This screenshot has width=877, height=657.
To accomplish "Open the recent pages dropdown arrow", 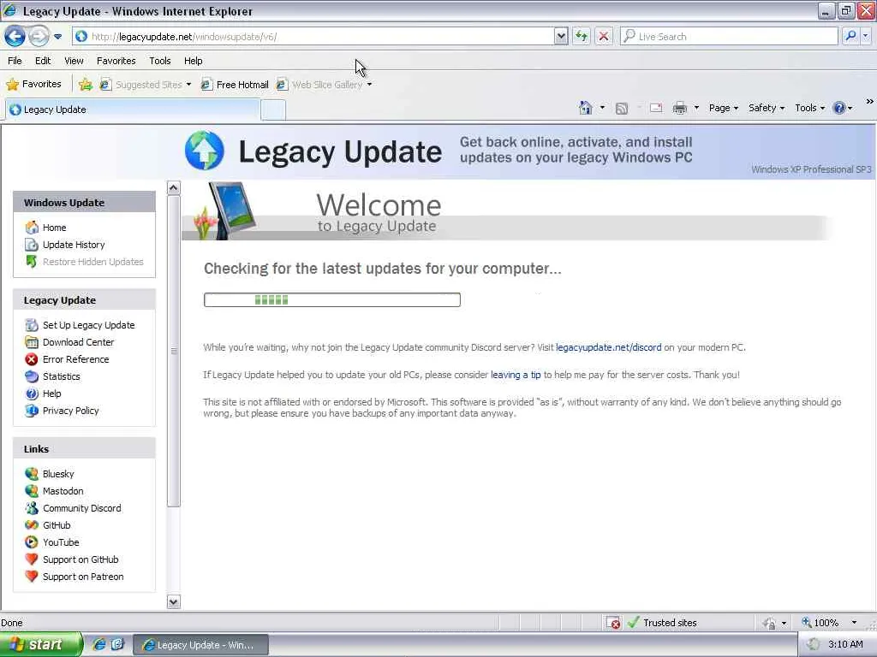I will (x=57, y=37).
